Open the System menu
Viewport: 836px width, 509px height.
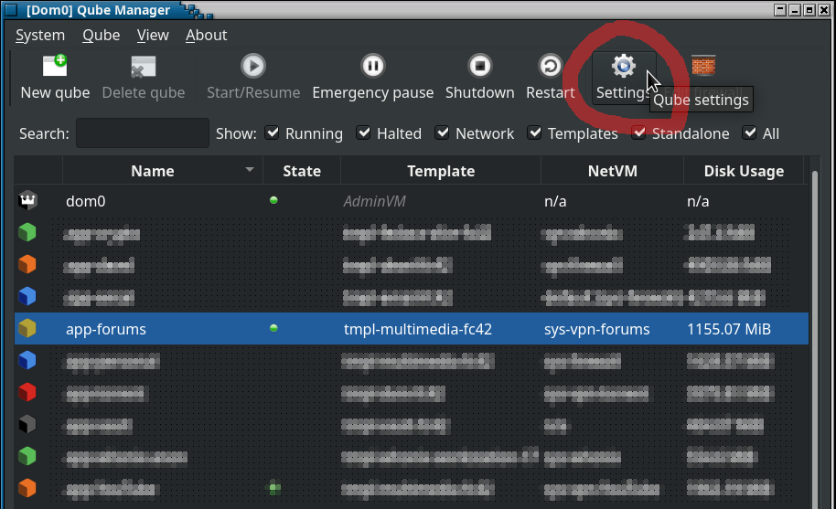40,35
